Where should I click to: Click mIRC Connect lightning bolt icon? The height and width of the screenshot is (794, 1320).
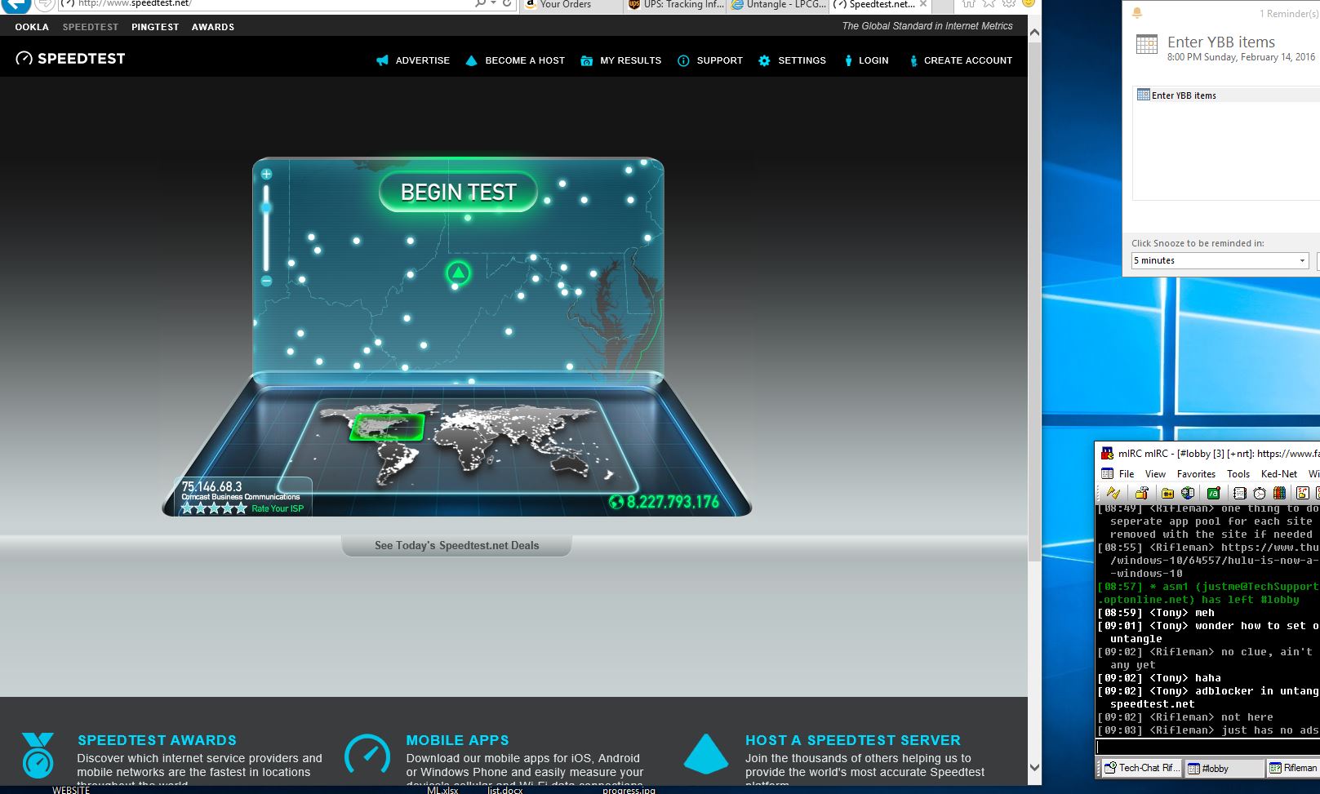coord(1113,493)
